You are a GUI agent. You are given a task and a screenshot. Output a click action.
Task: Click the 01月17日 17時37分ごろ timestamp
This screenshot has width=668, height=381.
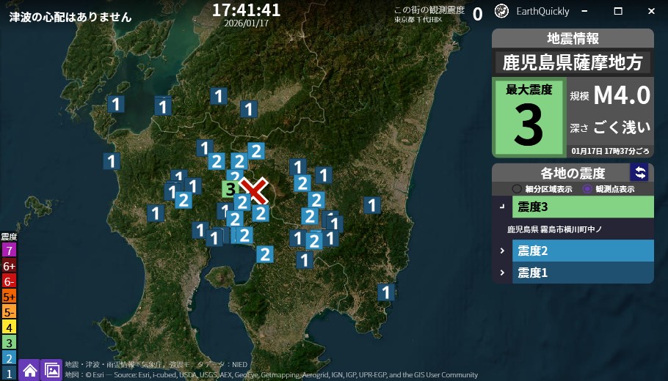coord(611,151)
